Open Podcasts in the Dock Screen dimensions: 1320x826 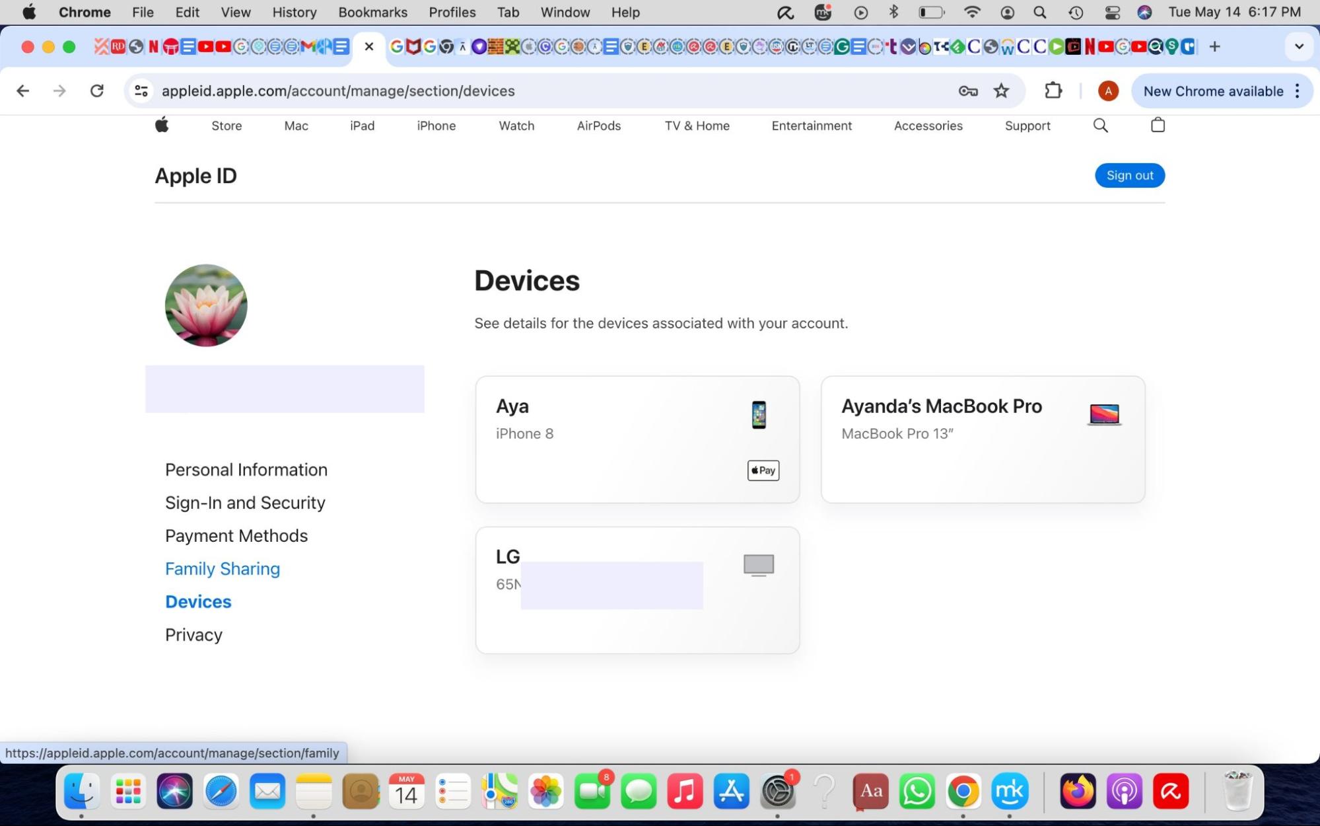pos(1125,791)
